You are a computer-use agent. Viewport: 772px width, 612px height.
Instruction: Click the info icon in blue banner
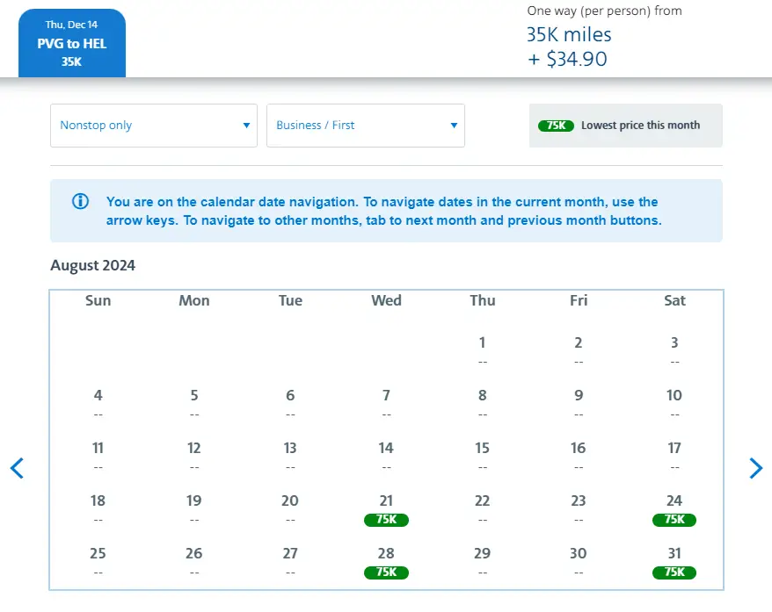point(80,201)
